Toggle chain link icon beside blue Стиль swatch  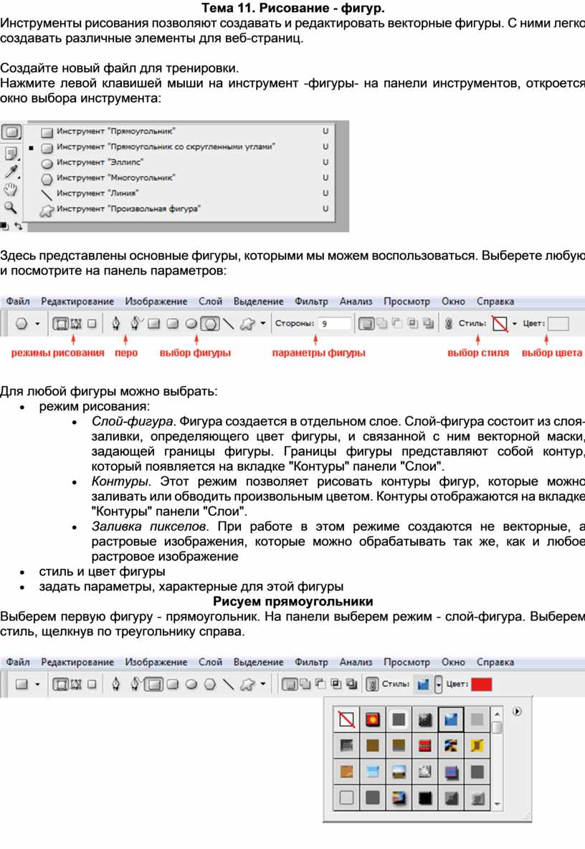(x=372, y=684)
